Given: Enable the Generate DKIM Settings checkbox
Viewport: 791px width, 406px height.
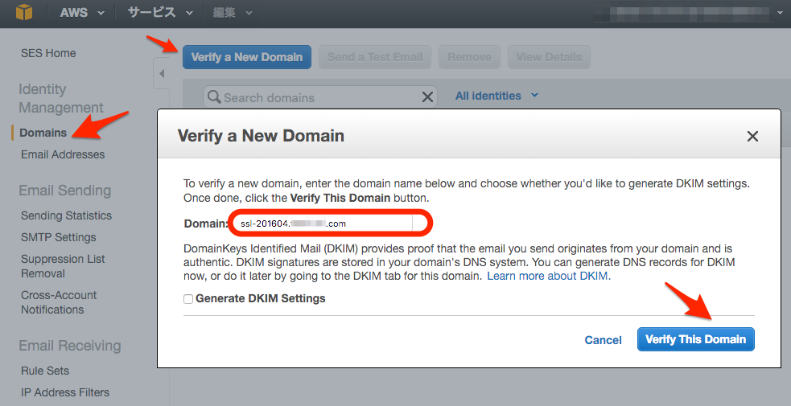Looking at the screenshot, I should [x=188, y=299].
